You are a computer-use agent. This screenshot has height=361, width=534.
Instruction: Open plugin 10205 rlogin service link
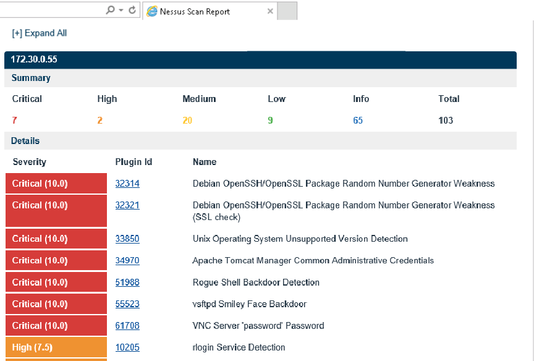(127, 347)
